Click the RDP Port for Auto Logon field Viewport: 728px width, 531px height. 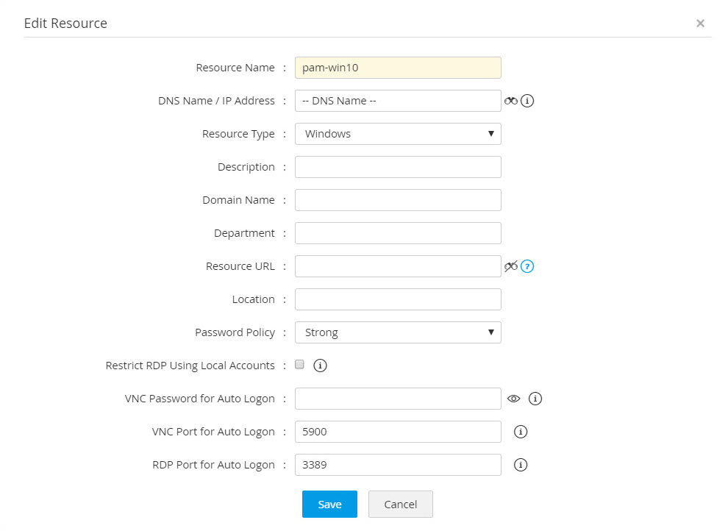(398, 465)
